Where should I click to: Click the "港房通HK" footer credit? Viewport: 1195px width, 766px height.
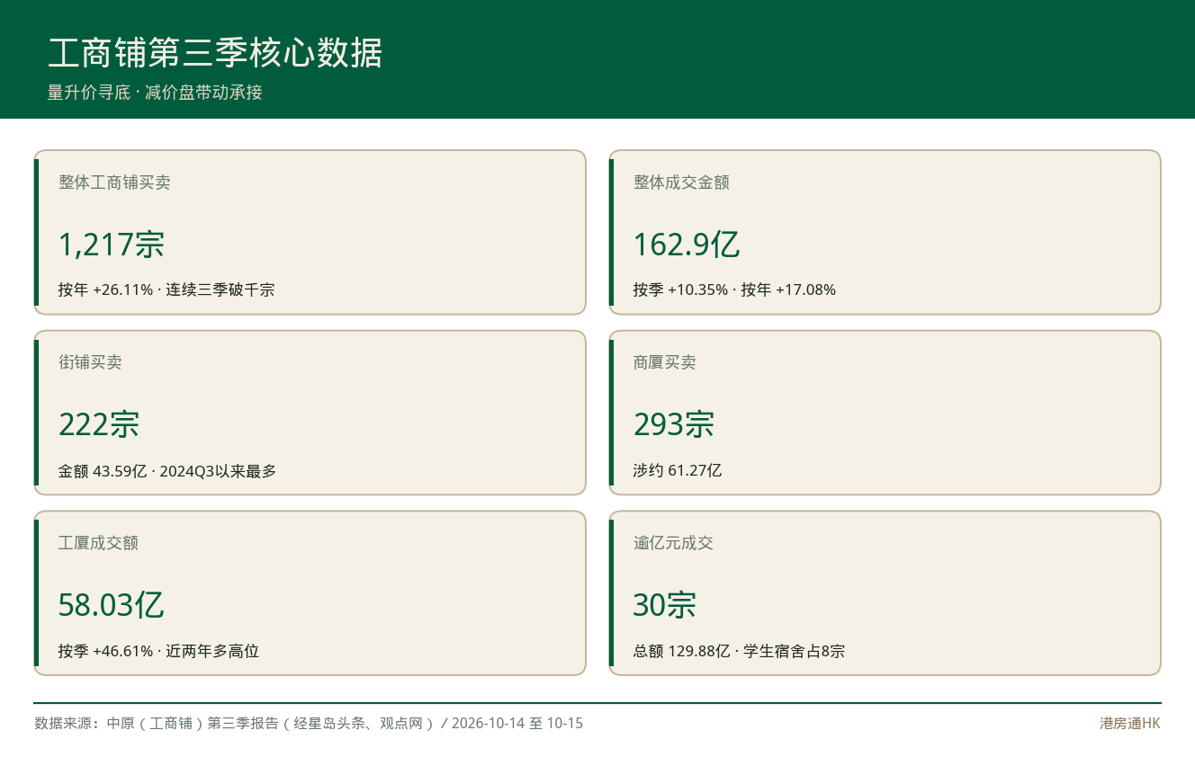(x=1130, y=723)
